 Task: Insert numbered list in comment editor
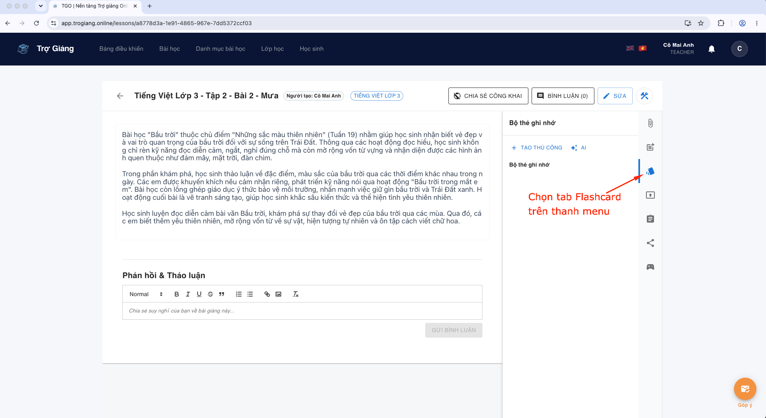coord(239,294)
